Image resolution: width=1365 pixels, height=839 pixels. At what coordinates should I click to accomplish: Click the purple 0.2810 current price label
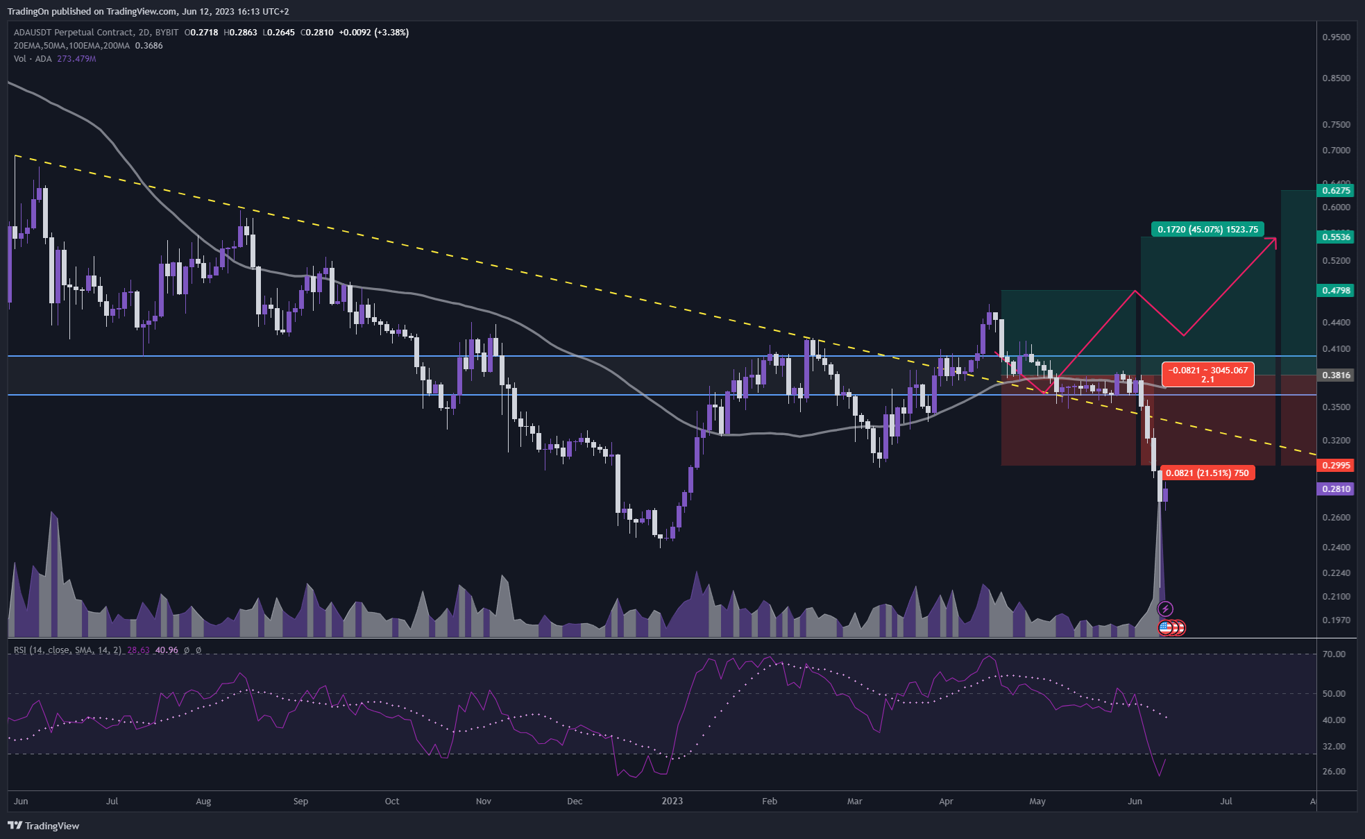pos(1336,489)
